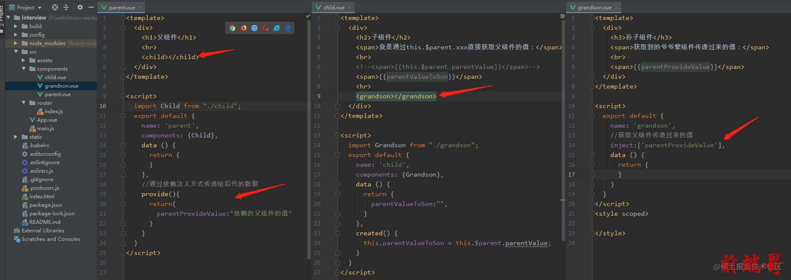Select the .gitignore file
The width and height of the screenshot is (791, 280).
[x=42, y=179]
